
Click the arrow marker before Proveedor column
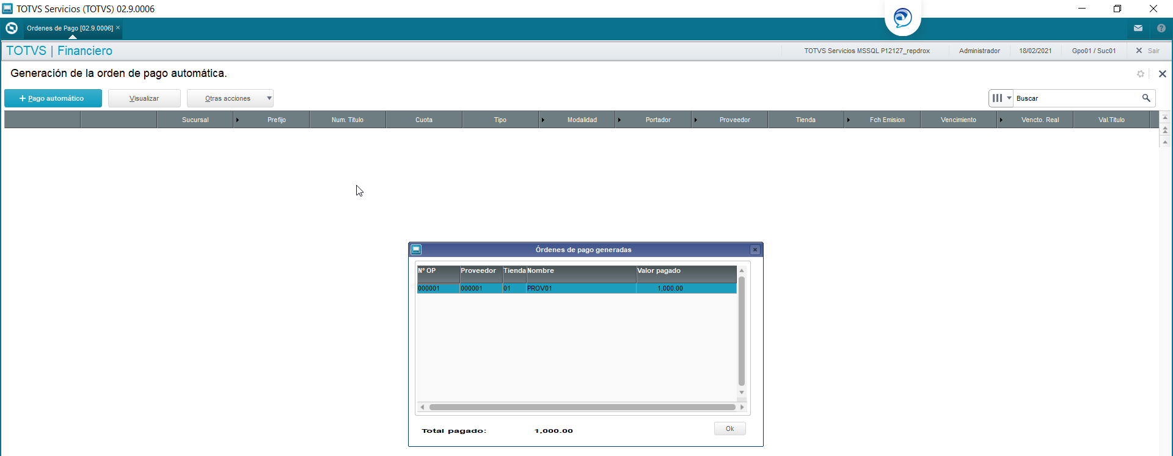coord(696,120)
